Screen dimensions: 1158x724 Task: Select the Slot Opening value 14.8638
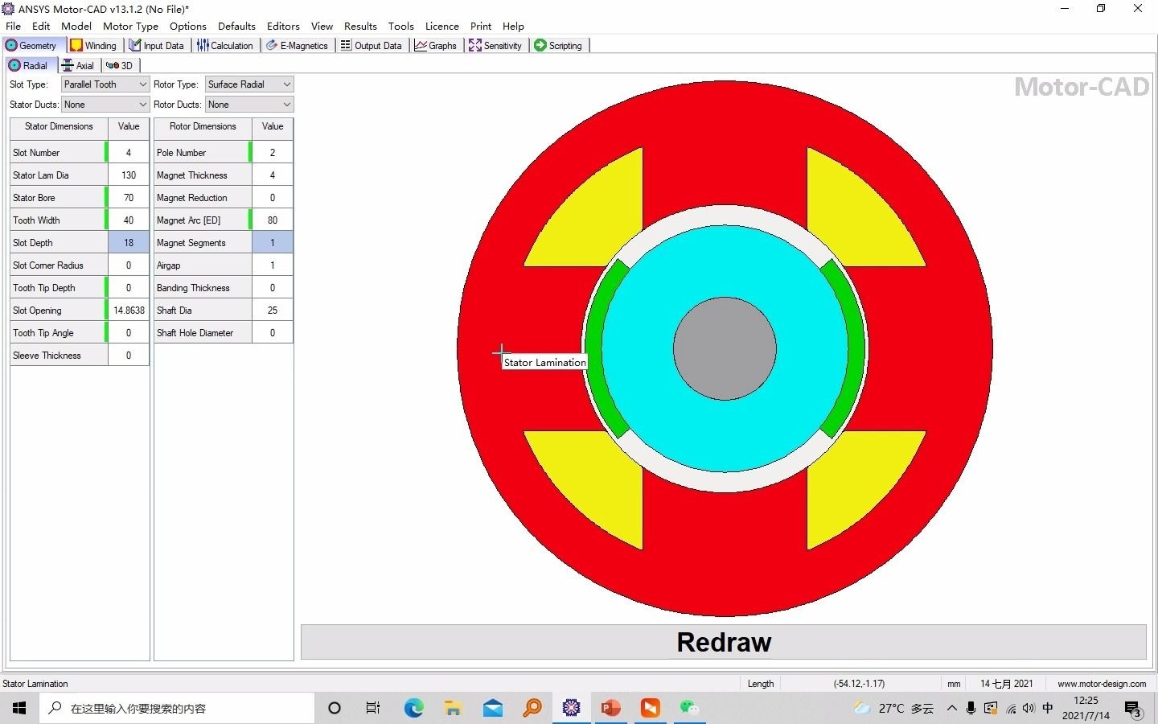point(129,311)
